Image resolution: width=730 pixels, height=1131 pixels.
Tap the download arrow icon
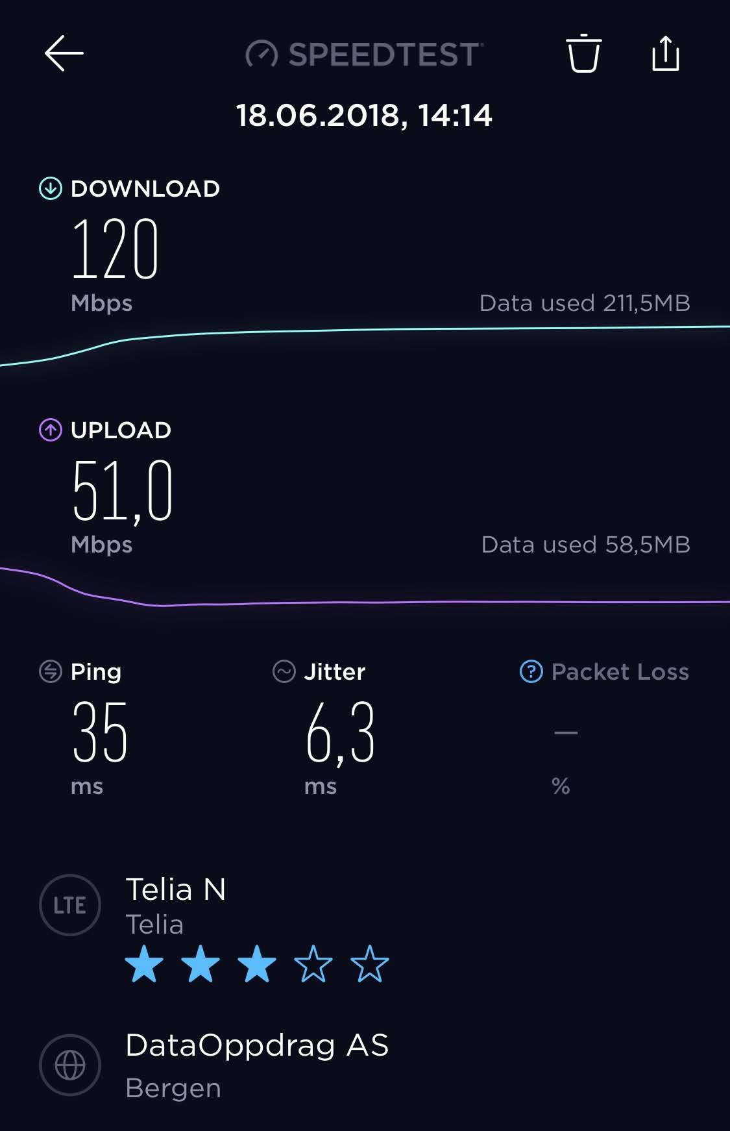point(51,188)
